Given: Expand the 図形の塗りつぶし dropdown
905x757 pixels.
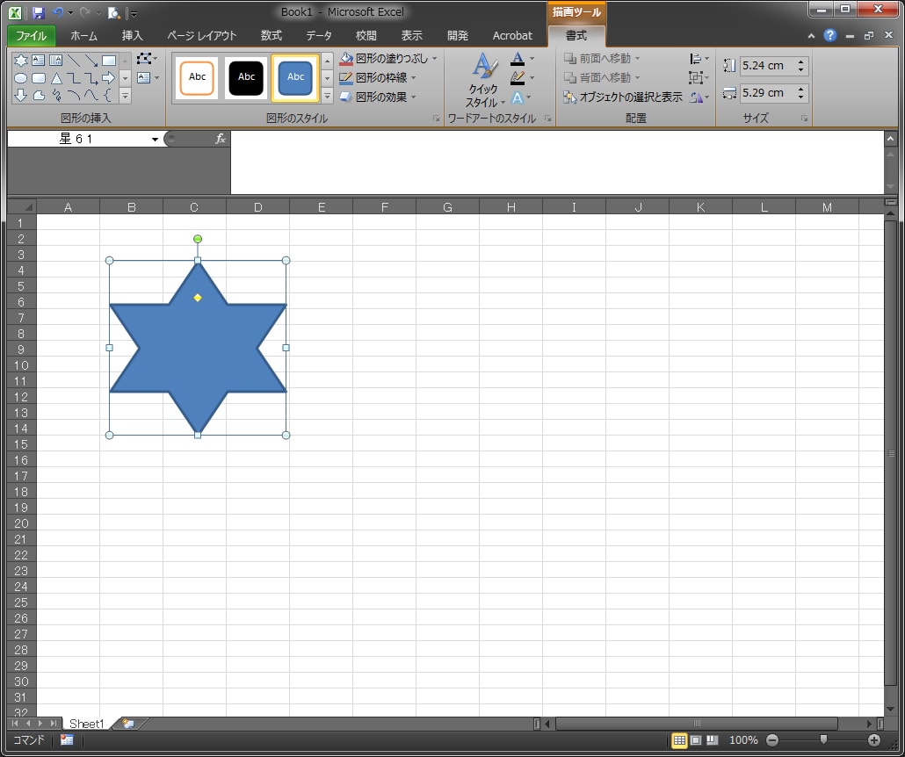Looking at the screenshot, I should 434,59.
